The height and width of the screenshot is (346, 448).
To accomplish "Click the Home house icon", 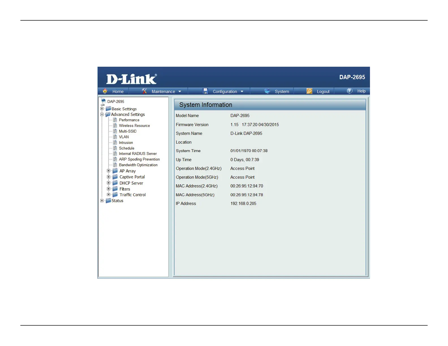I will (x=105, y=91).
